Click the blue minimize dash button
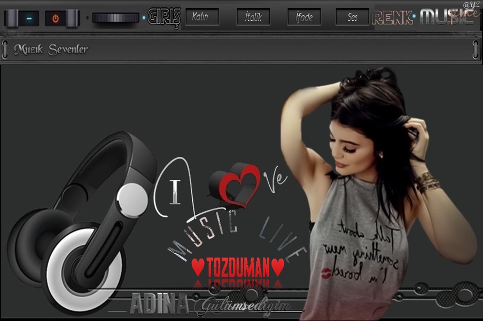Viewport: 483px width, 321px height. click(x=29, y=18)
